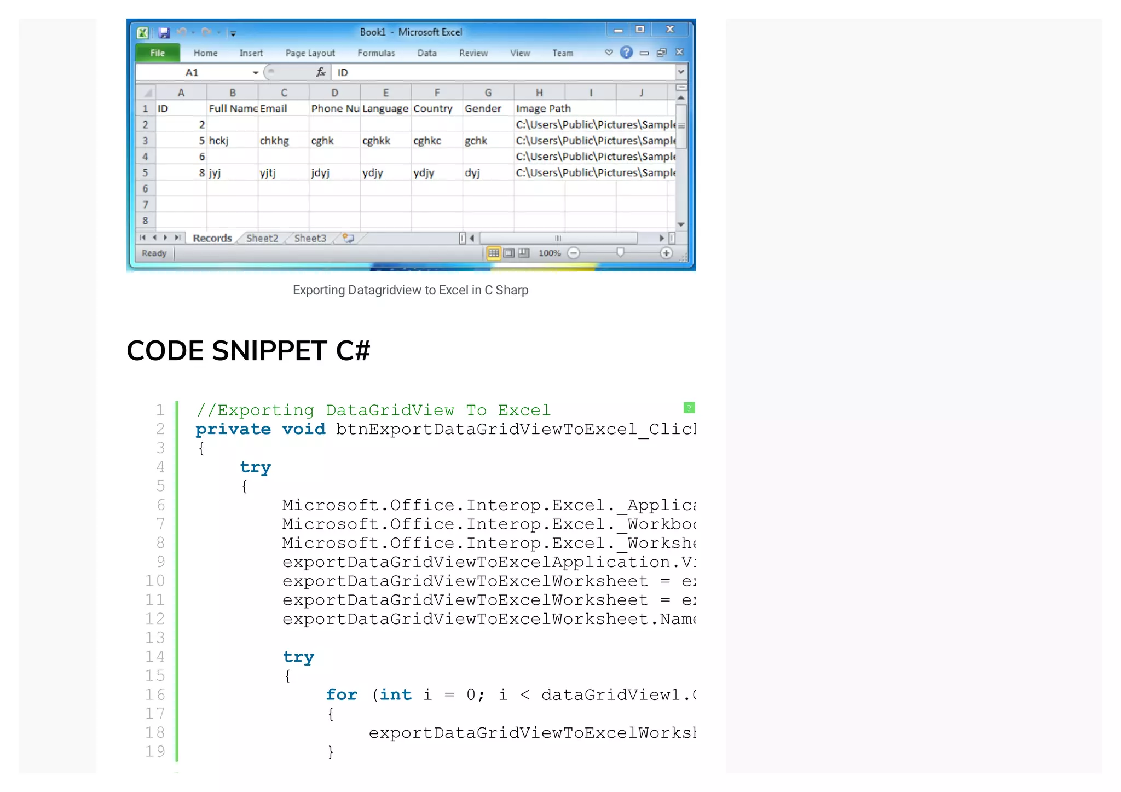Click the Name Box showing A1
The image size is (1121, 792).
pos(193,72)
